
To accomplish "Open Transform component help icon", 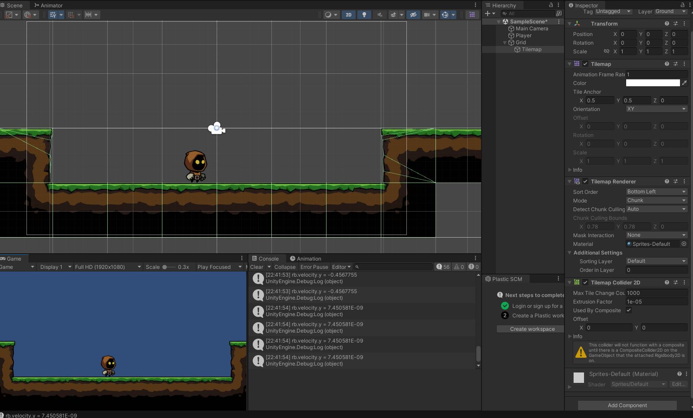I will pos(667,24).
